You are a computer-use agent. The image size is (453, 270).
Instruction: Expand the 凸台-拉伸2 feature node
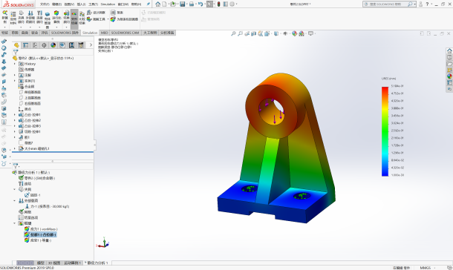[x=15, y=120]
